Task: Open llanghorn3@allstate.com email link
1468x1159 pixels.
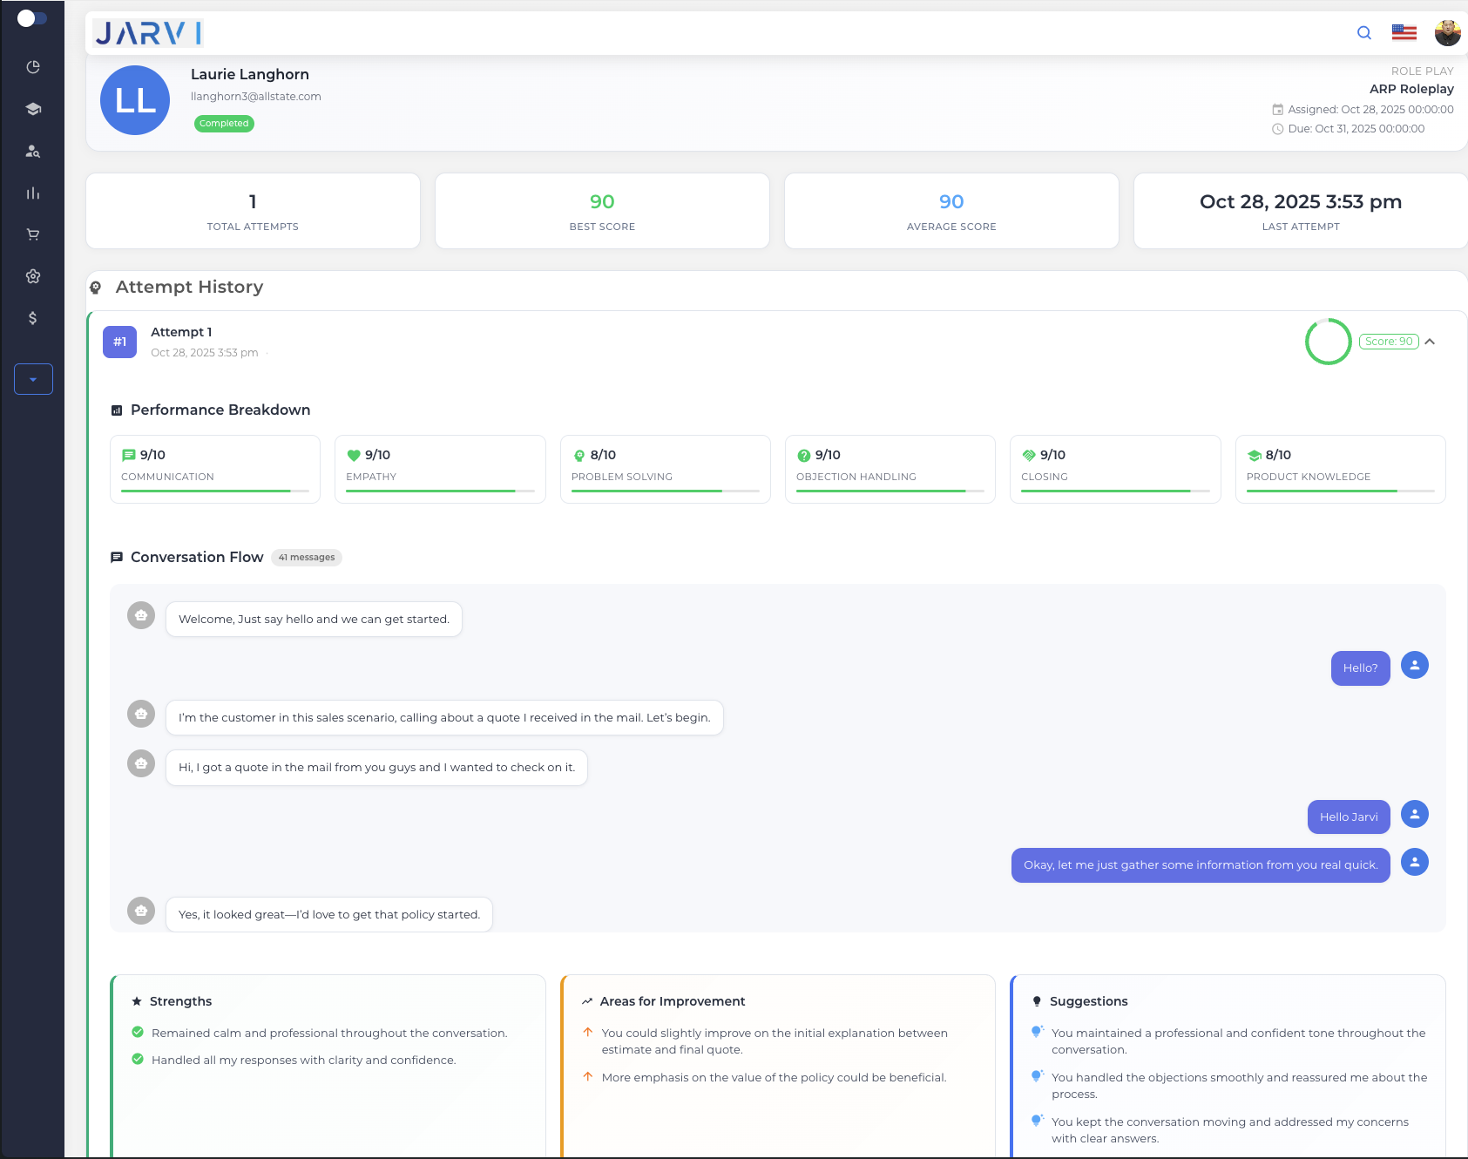Action: [255, 96]
